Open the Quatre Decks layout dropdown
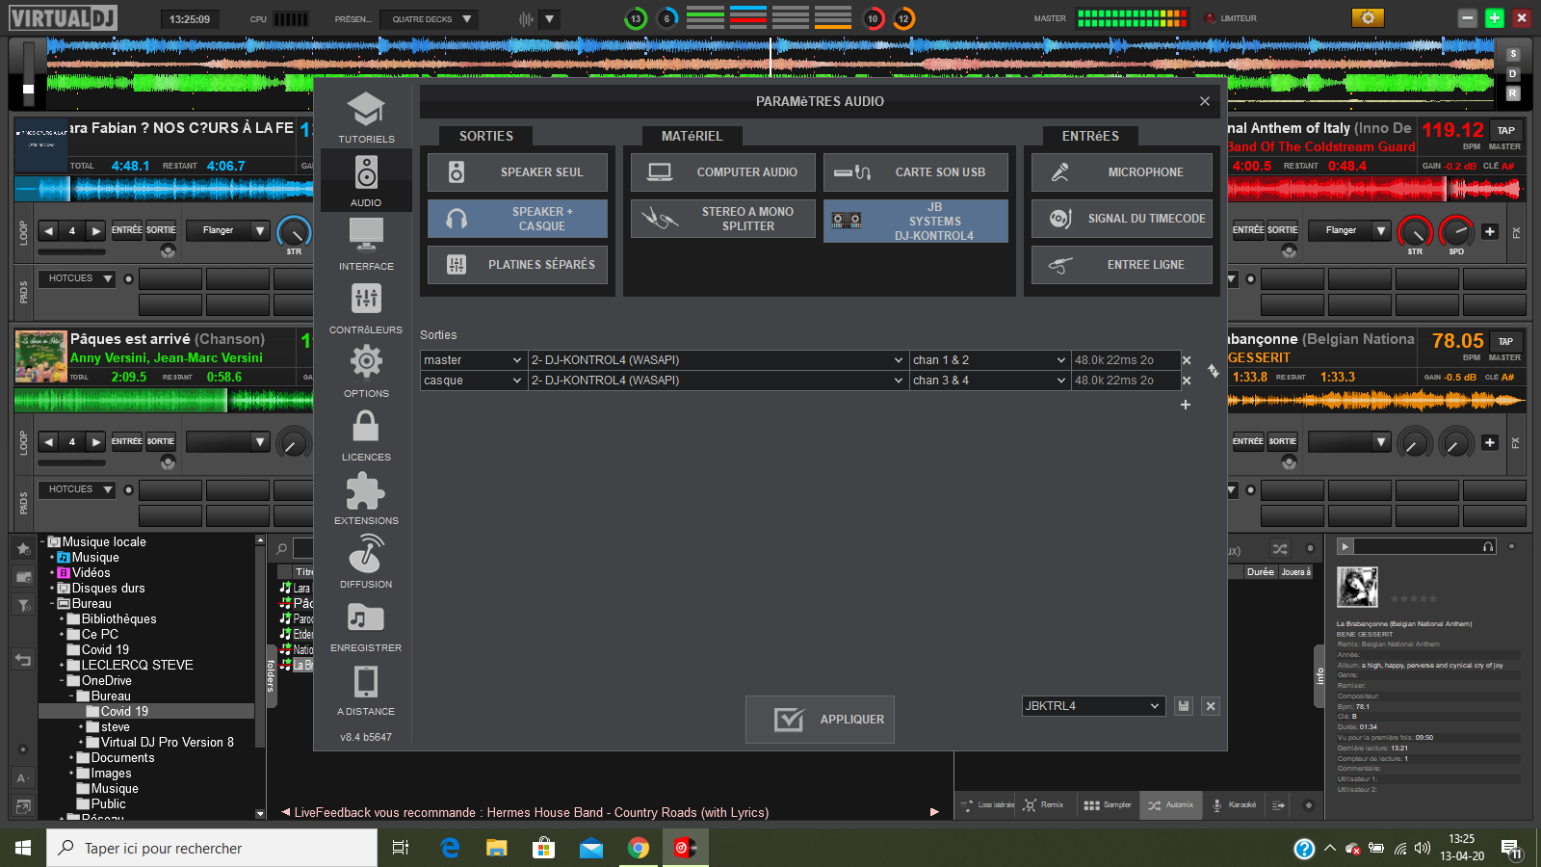Image resolution: width=1541 pixels, height=867 pixels. click(x=430, y=19)
